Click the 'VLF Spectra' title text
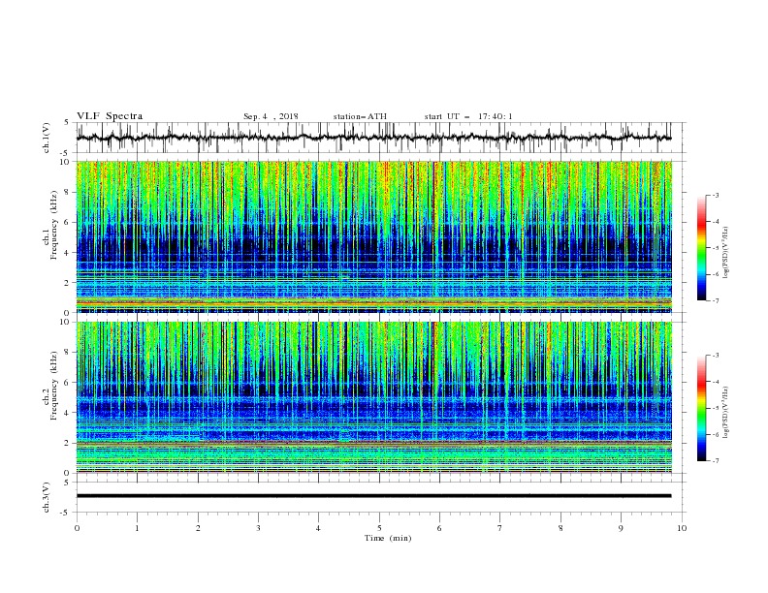 coord(110,116)
